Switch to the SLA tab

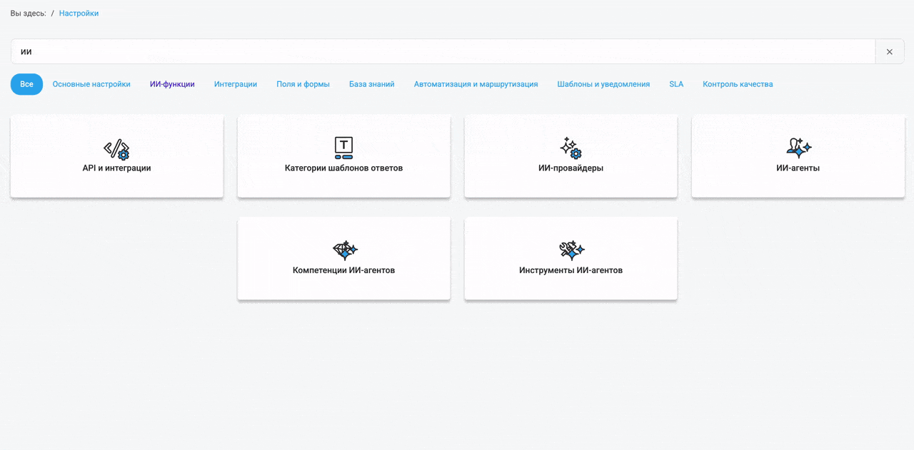676,84
